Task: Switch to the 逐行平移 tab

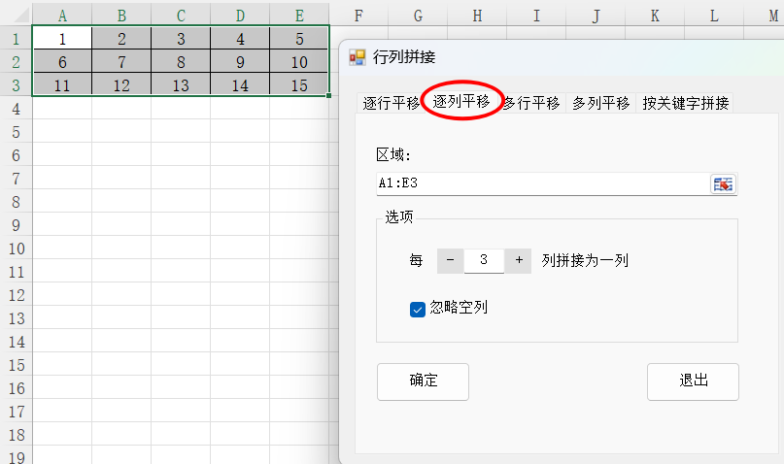Action: pos(391,104)
